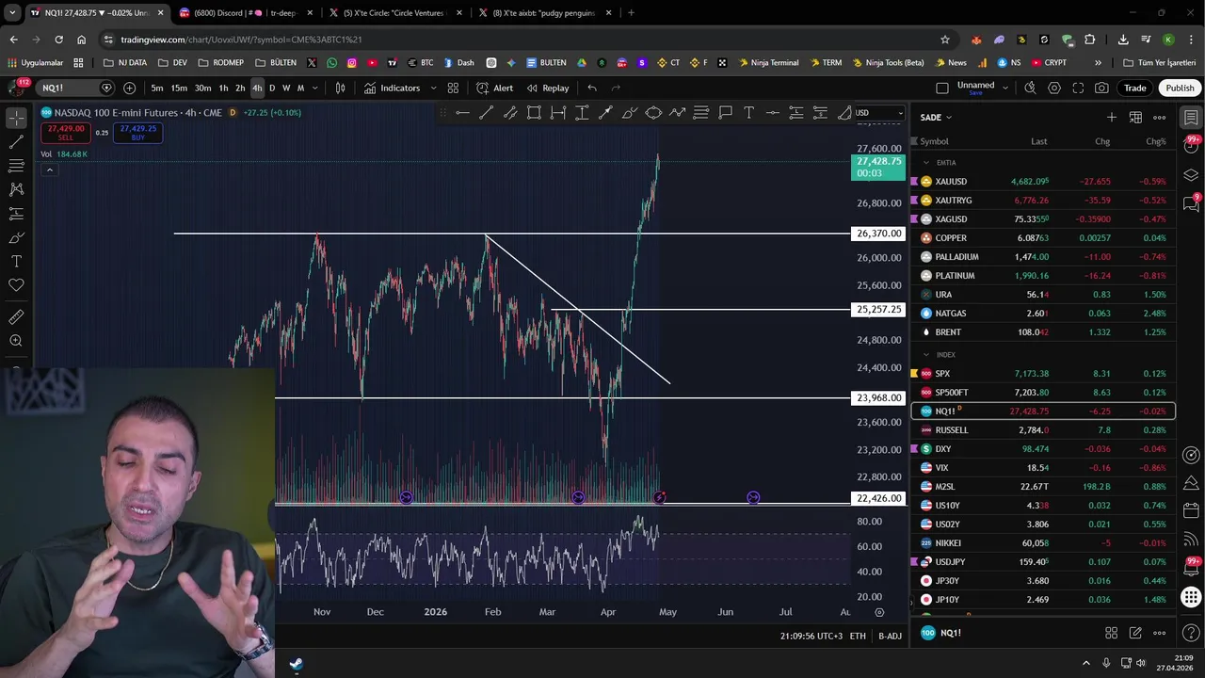The image size is (1205, 678).
Task: Open the SADE watchlist dropdown
Action: (936, 118)
